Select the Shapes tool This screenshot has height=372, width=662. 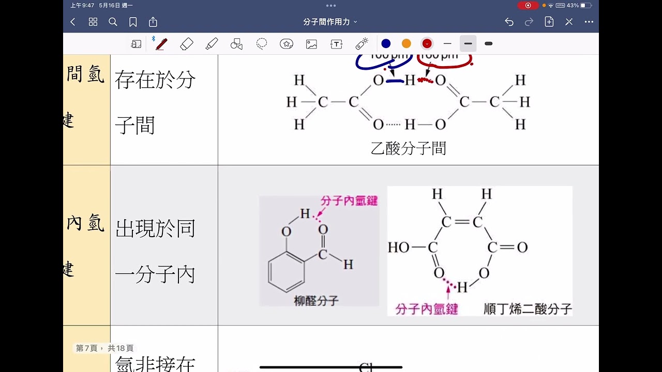point(236,44)
